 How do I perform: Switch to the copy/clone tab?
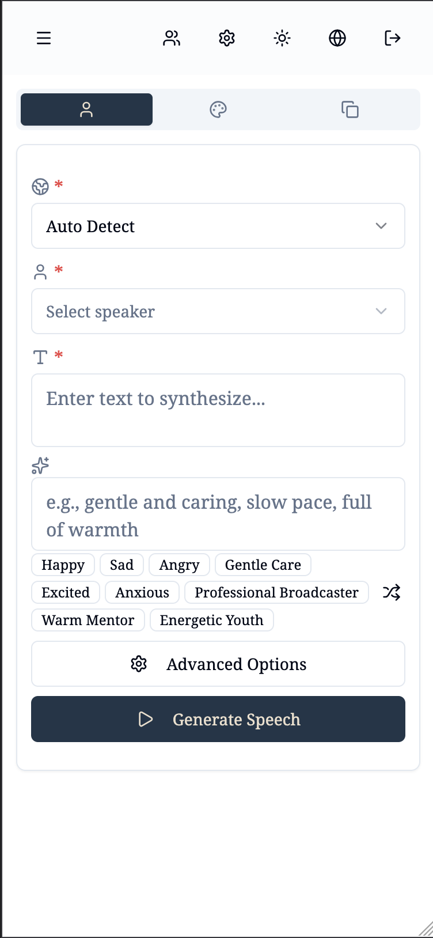(x=350, y=109)
